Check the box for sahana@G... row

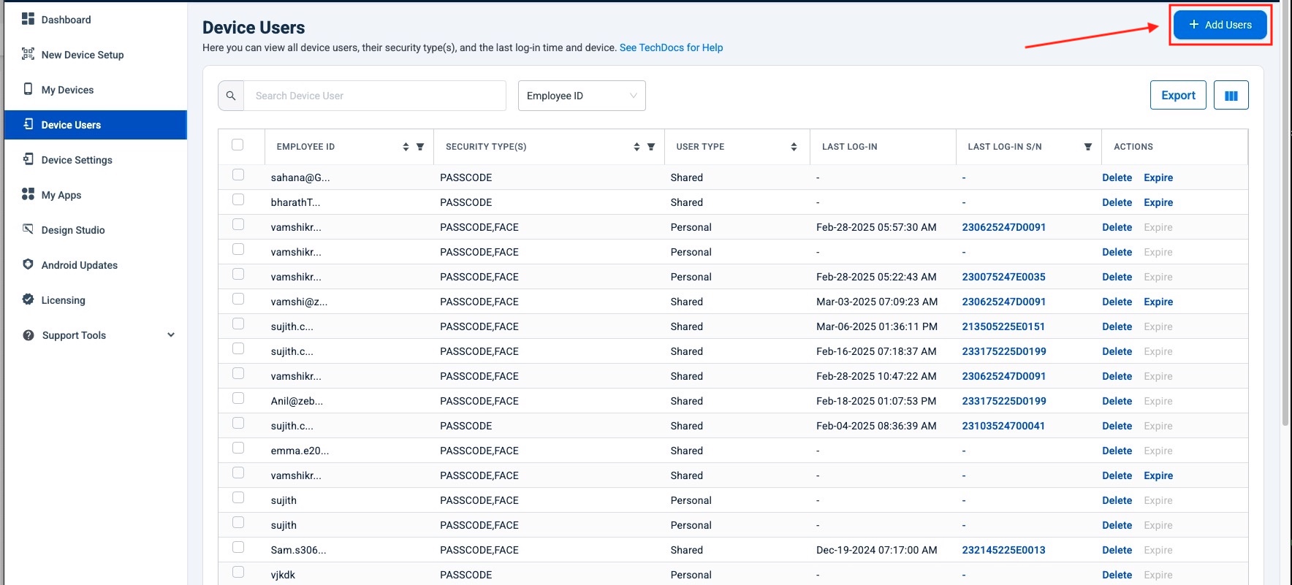237,175
